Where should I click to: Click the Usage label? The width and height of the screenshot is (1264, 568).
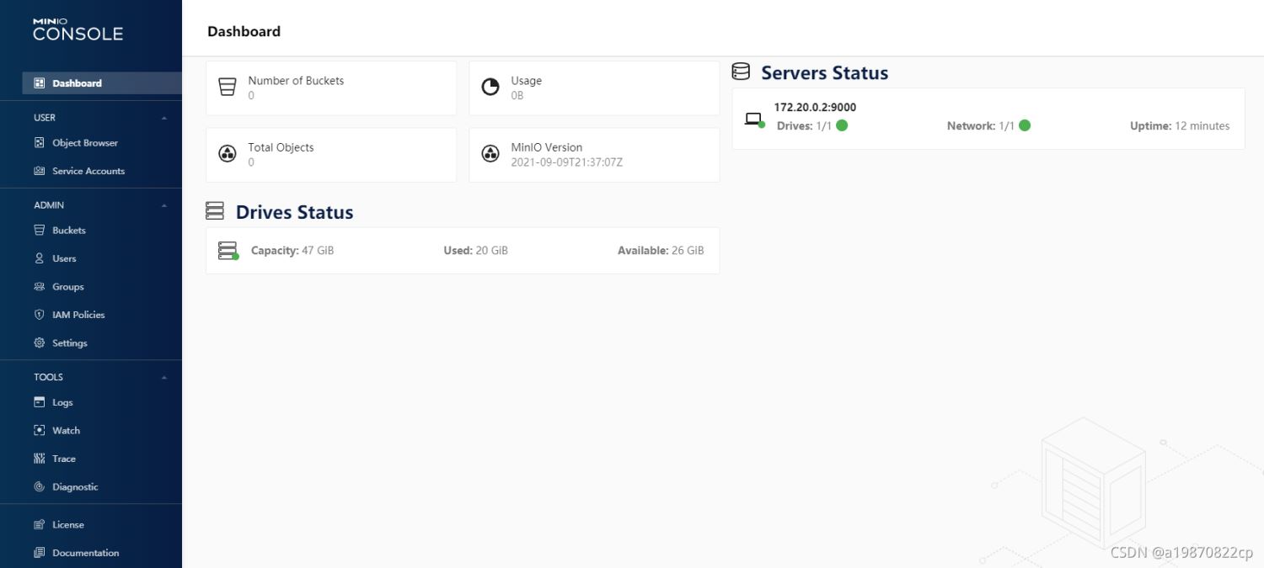(526, 81)
